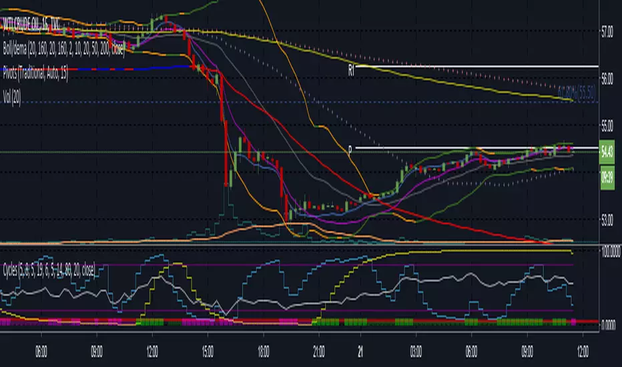Screen dimensions: 622x367
Task: Click the Vol (20) indicator label
Action: pyautogui.click(x=12, y=97)
